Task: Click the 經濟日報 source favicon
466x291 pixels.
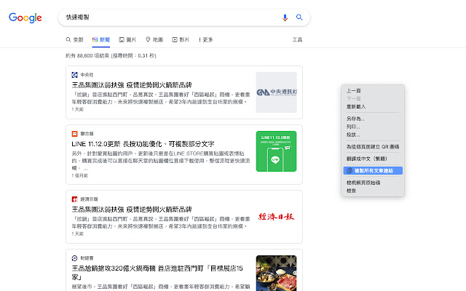Action: point(74,199)
